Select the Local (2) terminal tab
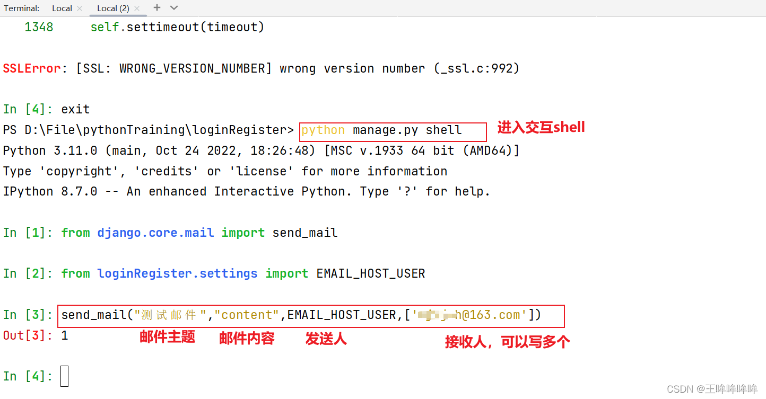 pyautogui.click(x=113, y=8)
